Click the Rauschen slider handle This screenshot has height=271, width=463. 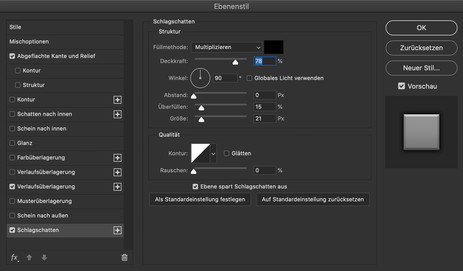point(194,171)
